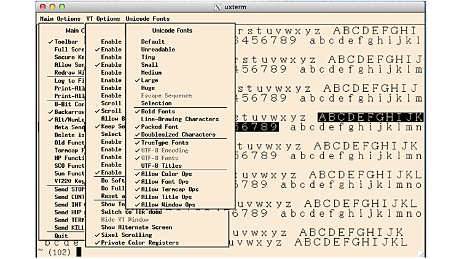This screenshot has width=462, height=259.
Task: Choose the Tiny font size
Action: click(148, 57)
